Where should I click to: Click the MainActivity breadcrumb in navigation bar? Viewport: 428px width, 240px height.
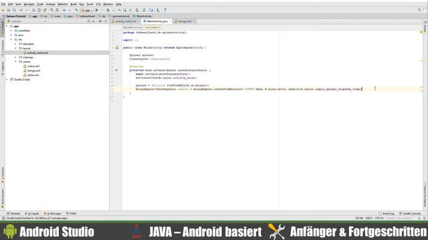(142, 16)
